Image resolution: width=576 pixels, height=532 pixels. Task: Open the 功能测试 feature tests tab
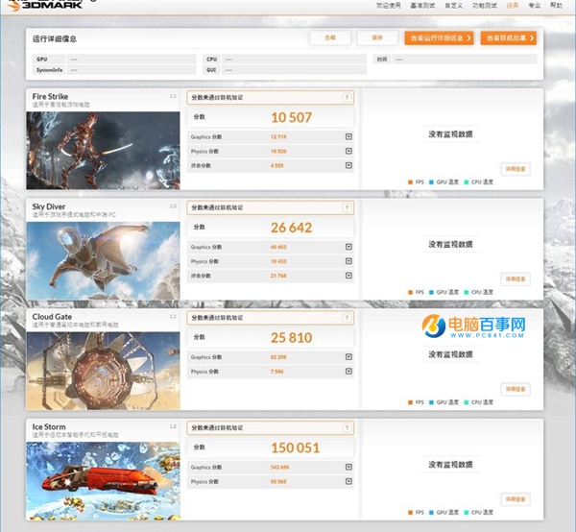pyautogui.click(x=485, y=5)
